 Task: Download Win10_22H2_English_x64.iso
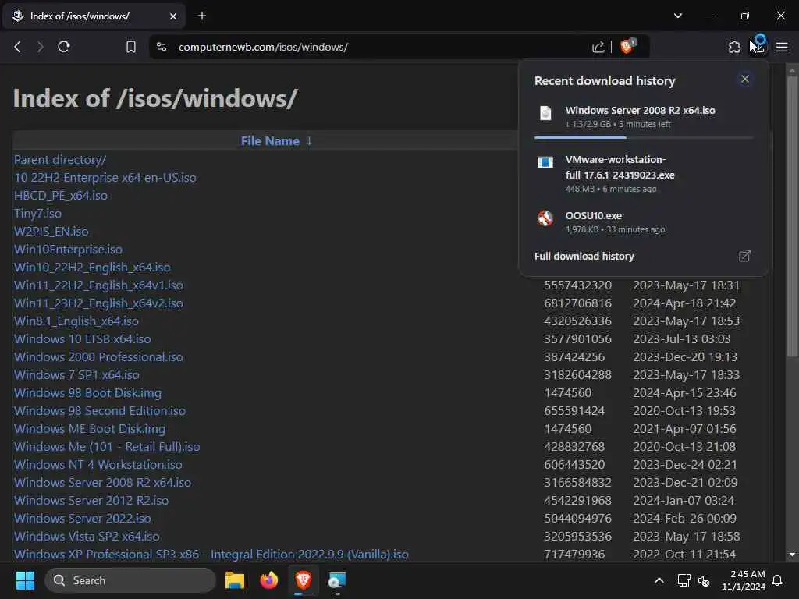[92, 267]
